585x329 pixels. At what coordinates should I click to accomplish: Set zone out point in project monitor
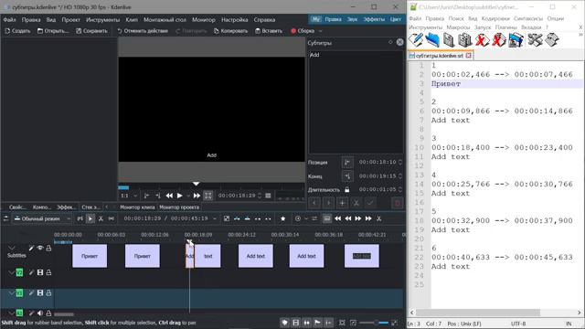[157, 196]
